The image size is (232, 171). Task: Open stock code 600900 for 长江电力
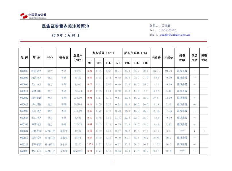pos(24,111)
